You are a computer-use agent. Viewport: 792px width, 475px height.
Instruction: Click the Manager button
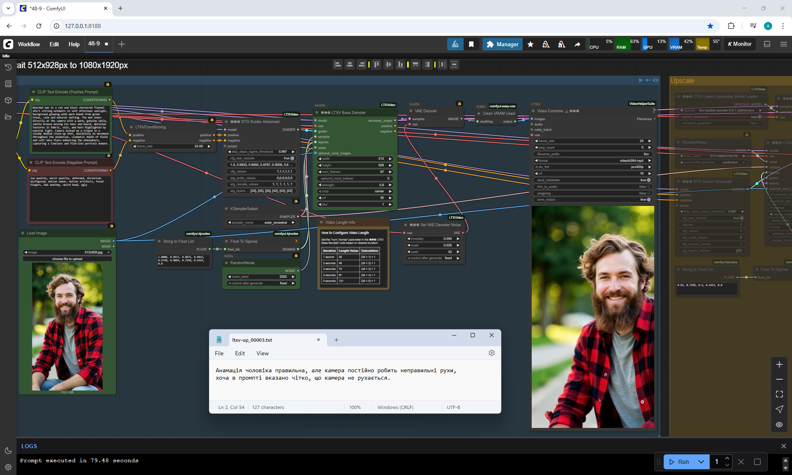[x=502, y=44]
